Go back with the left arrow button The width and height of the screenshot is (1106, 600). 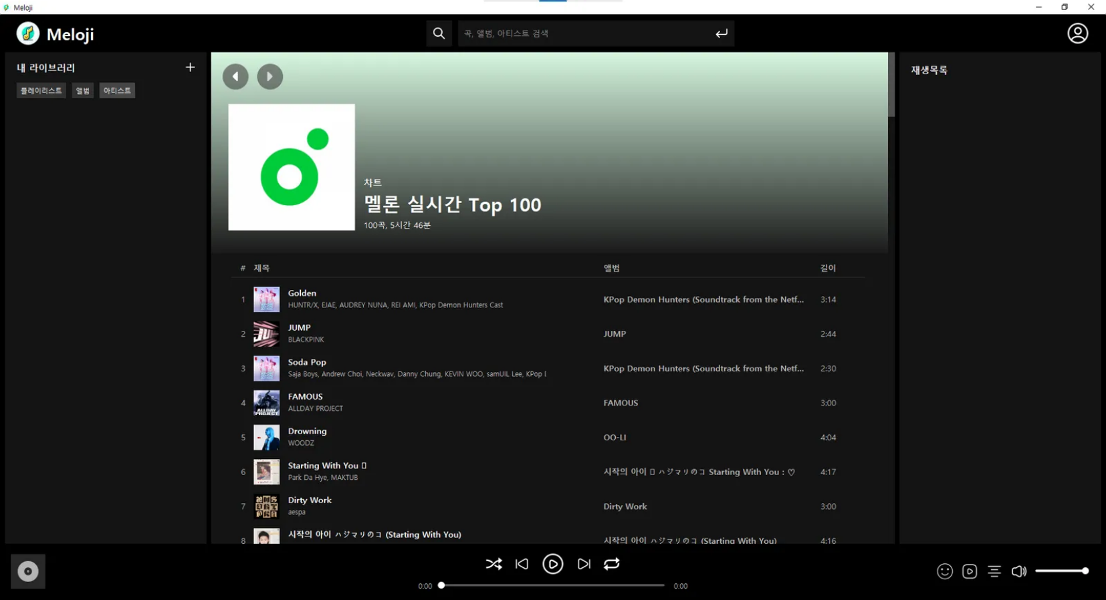(235, 77)
